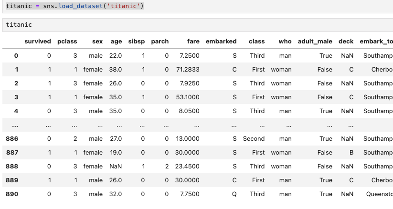Click age value 19.0
The width and height of the screenshot is (393, 209).
tap(116, 152)
